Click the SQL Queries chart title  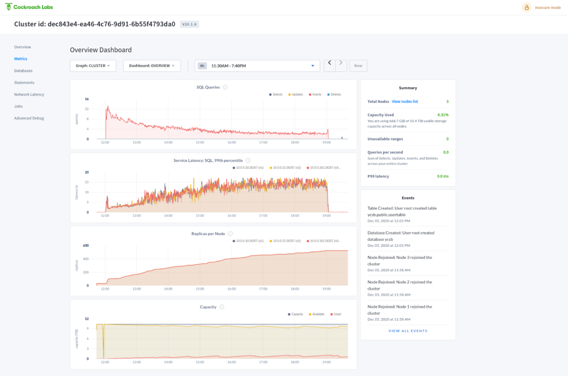(x=208, y=87)
